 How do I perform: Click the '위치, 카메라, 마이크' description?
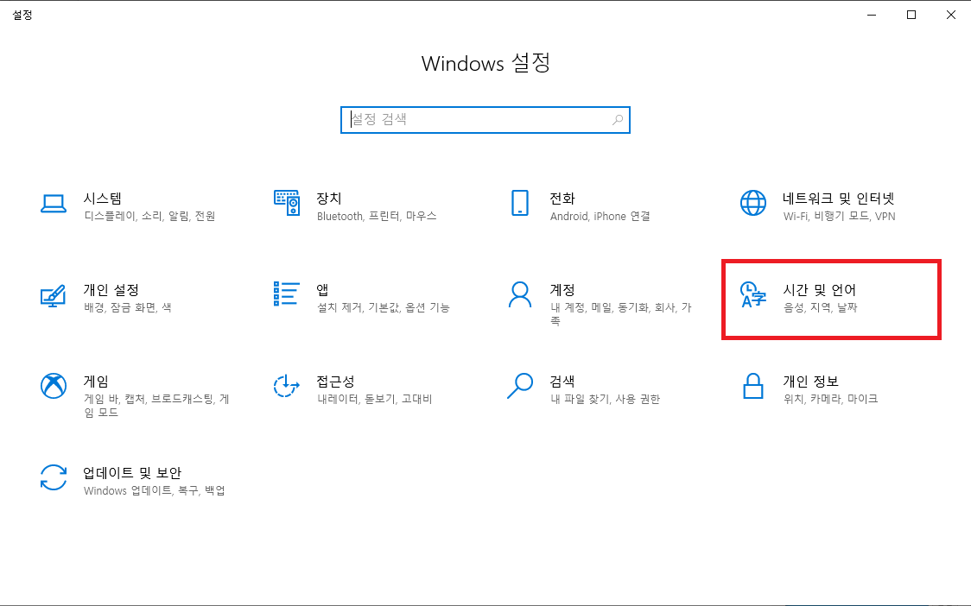click(x=830, y=400)
